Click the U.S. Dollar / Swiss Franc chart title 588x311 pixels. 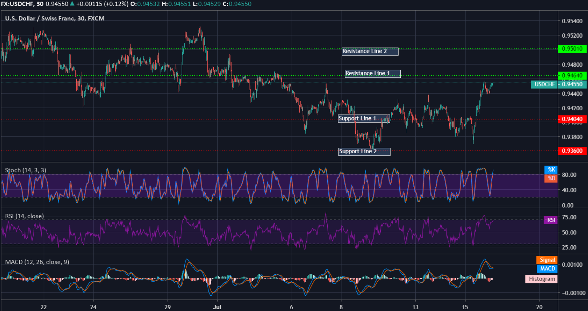(55, 19)
